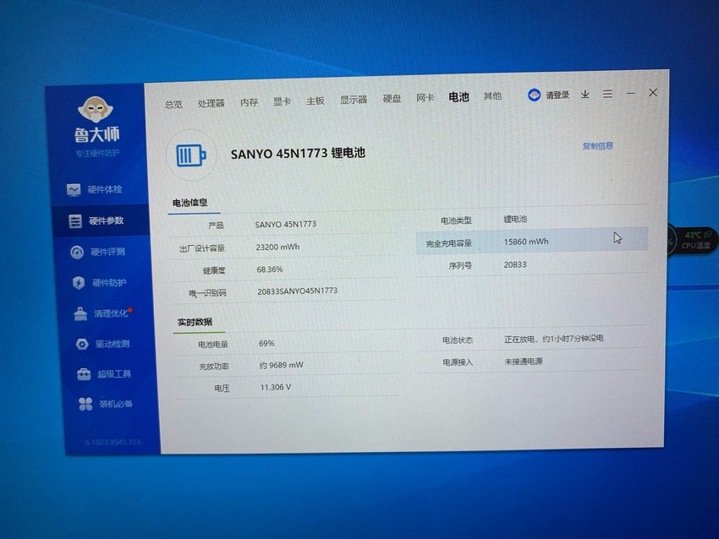719x539 pixels.
Task: Click the design capacity 23200 mWh
Action: [x=277, y=247]
